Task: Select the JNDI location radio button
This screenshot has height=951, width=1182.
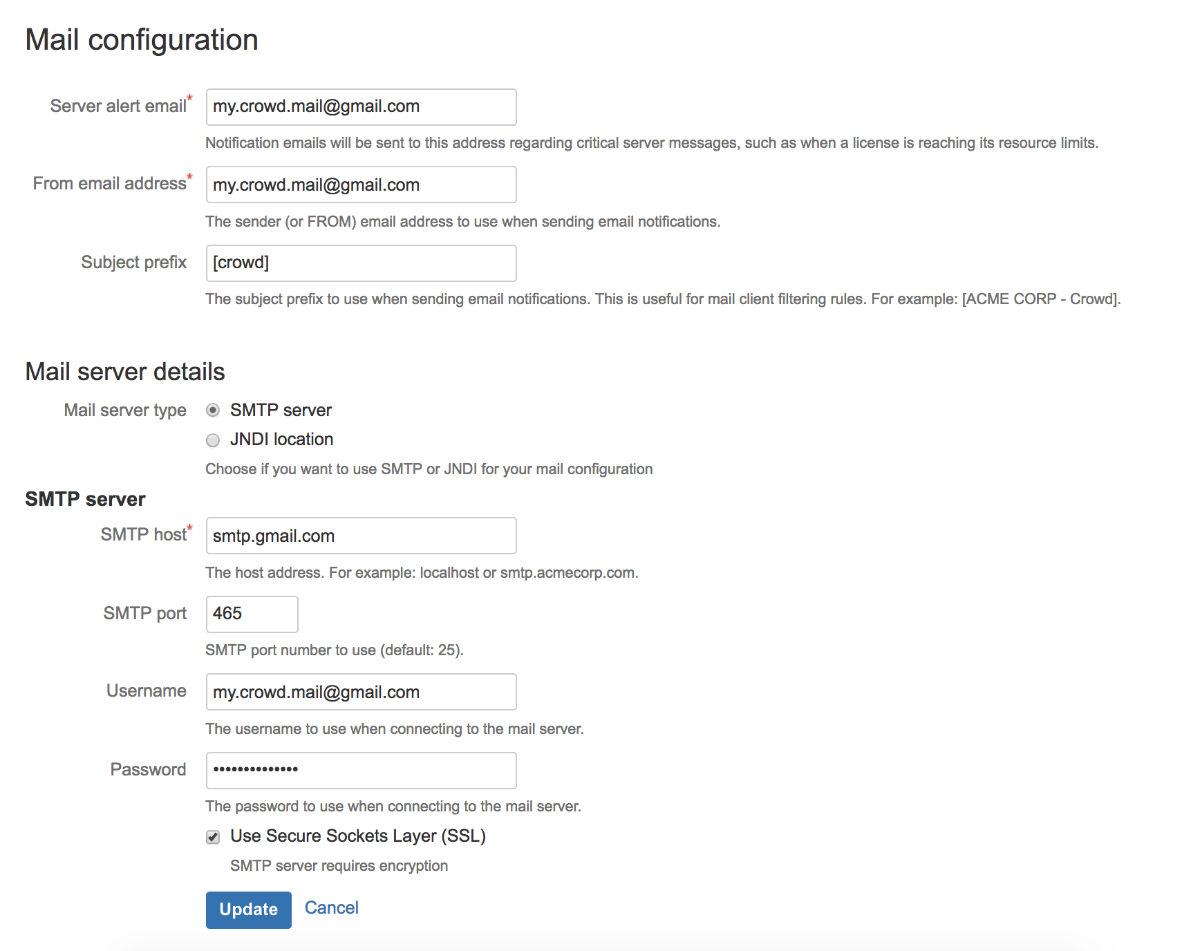Action: [x=213, y=440]
